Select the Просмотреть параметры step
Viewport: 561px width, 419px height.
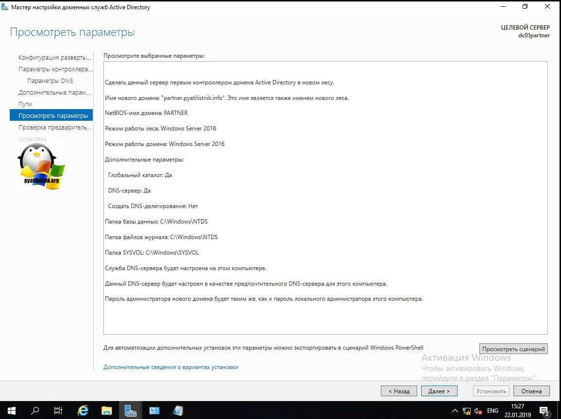[51, 115]
